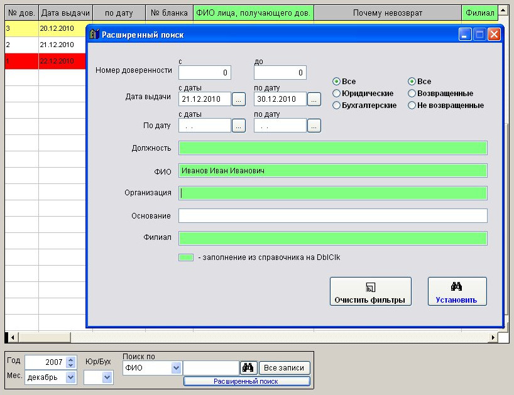This screenshot has height=395, width=514.
Task: Click the Все записи button
Action: [285, 368]
